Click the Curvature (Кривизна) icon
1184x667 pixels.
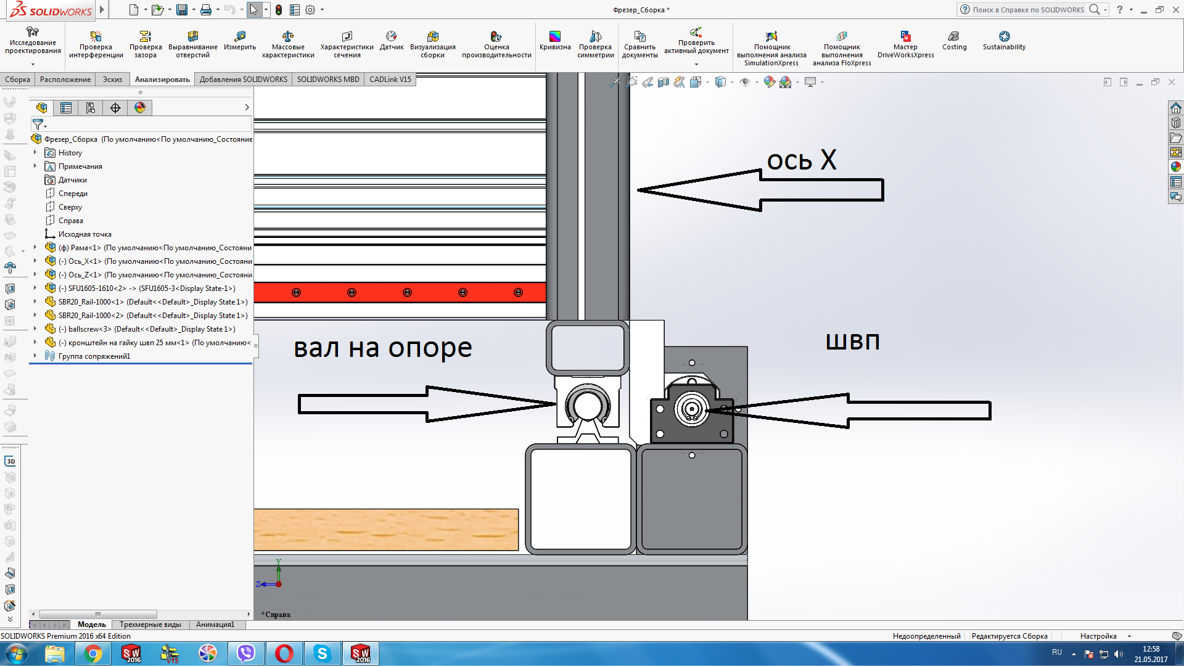(554, 41)
